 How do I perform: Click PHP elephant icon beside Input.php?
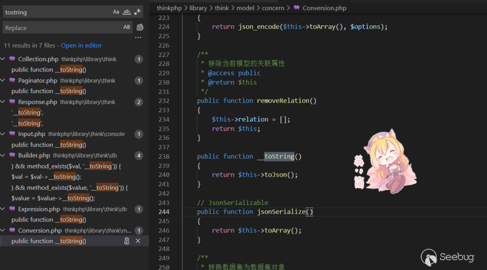[12, 134]
